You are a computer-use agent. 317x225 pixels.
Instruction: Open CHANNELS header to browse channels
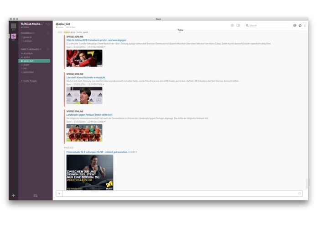point(27,33)
